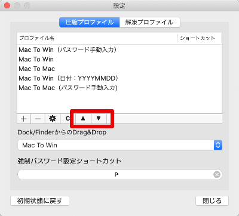239x216 pixels.
Task: Remove the selected profile with minus button
Action: click(x=38, y=119)
